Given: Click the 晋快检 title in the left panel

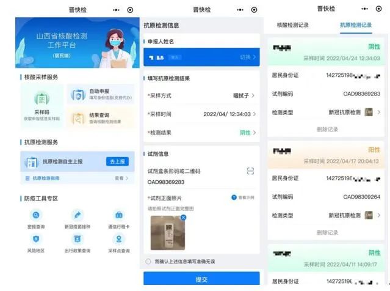Looking at the screenshot, I should click(x=78, y=10).
